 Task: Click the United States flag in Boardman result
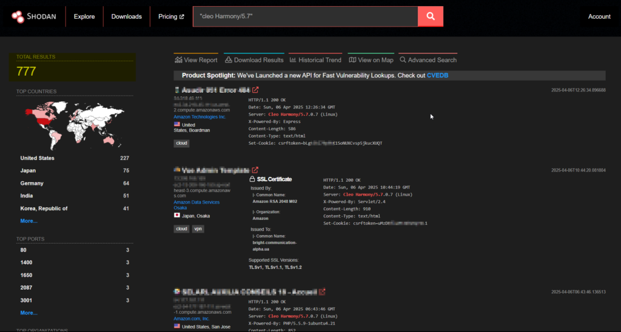[176, 124]
